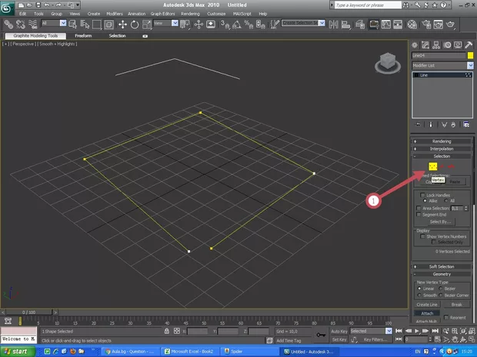Expand the Rendering rollout
This screenshot has height=357, width=477.
coord(441,141)
